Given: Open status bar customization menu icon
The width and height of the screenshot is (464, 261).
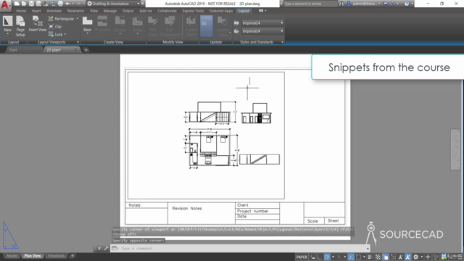Looking at the screenshot, I should (460, 257).
